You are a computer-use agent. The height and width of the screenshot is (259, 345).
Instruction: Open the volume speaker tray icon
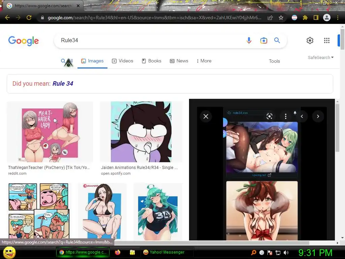point(286,253)
